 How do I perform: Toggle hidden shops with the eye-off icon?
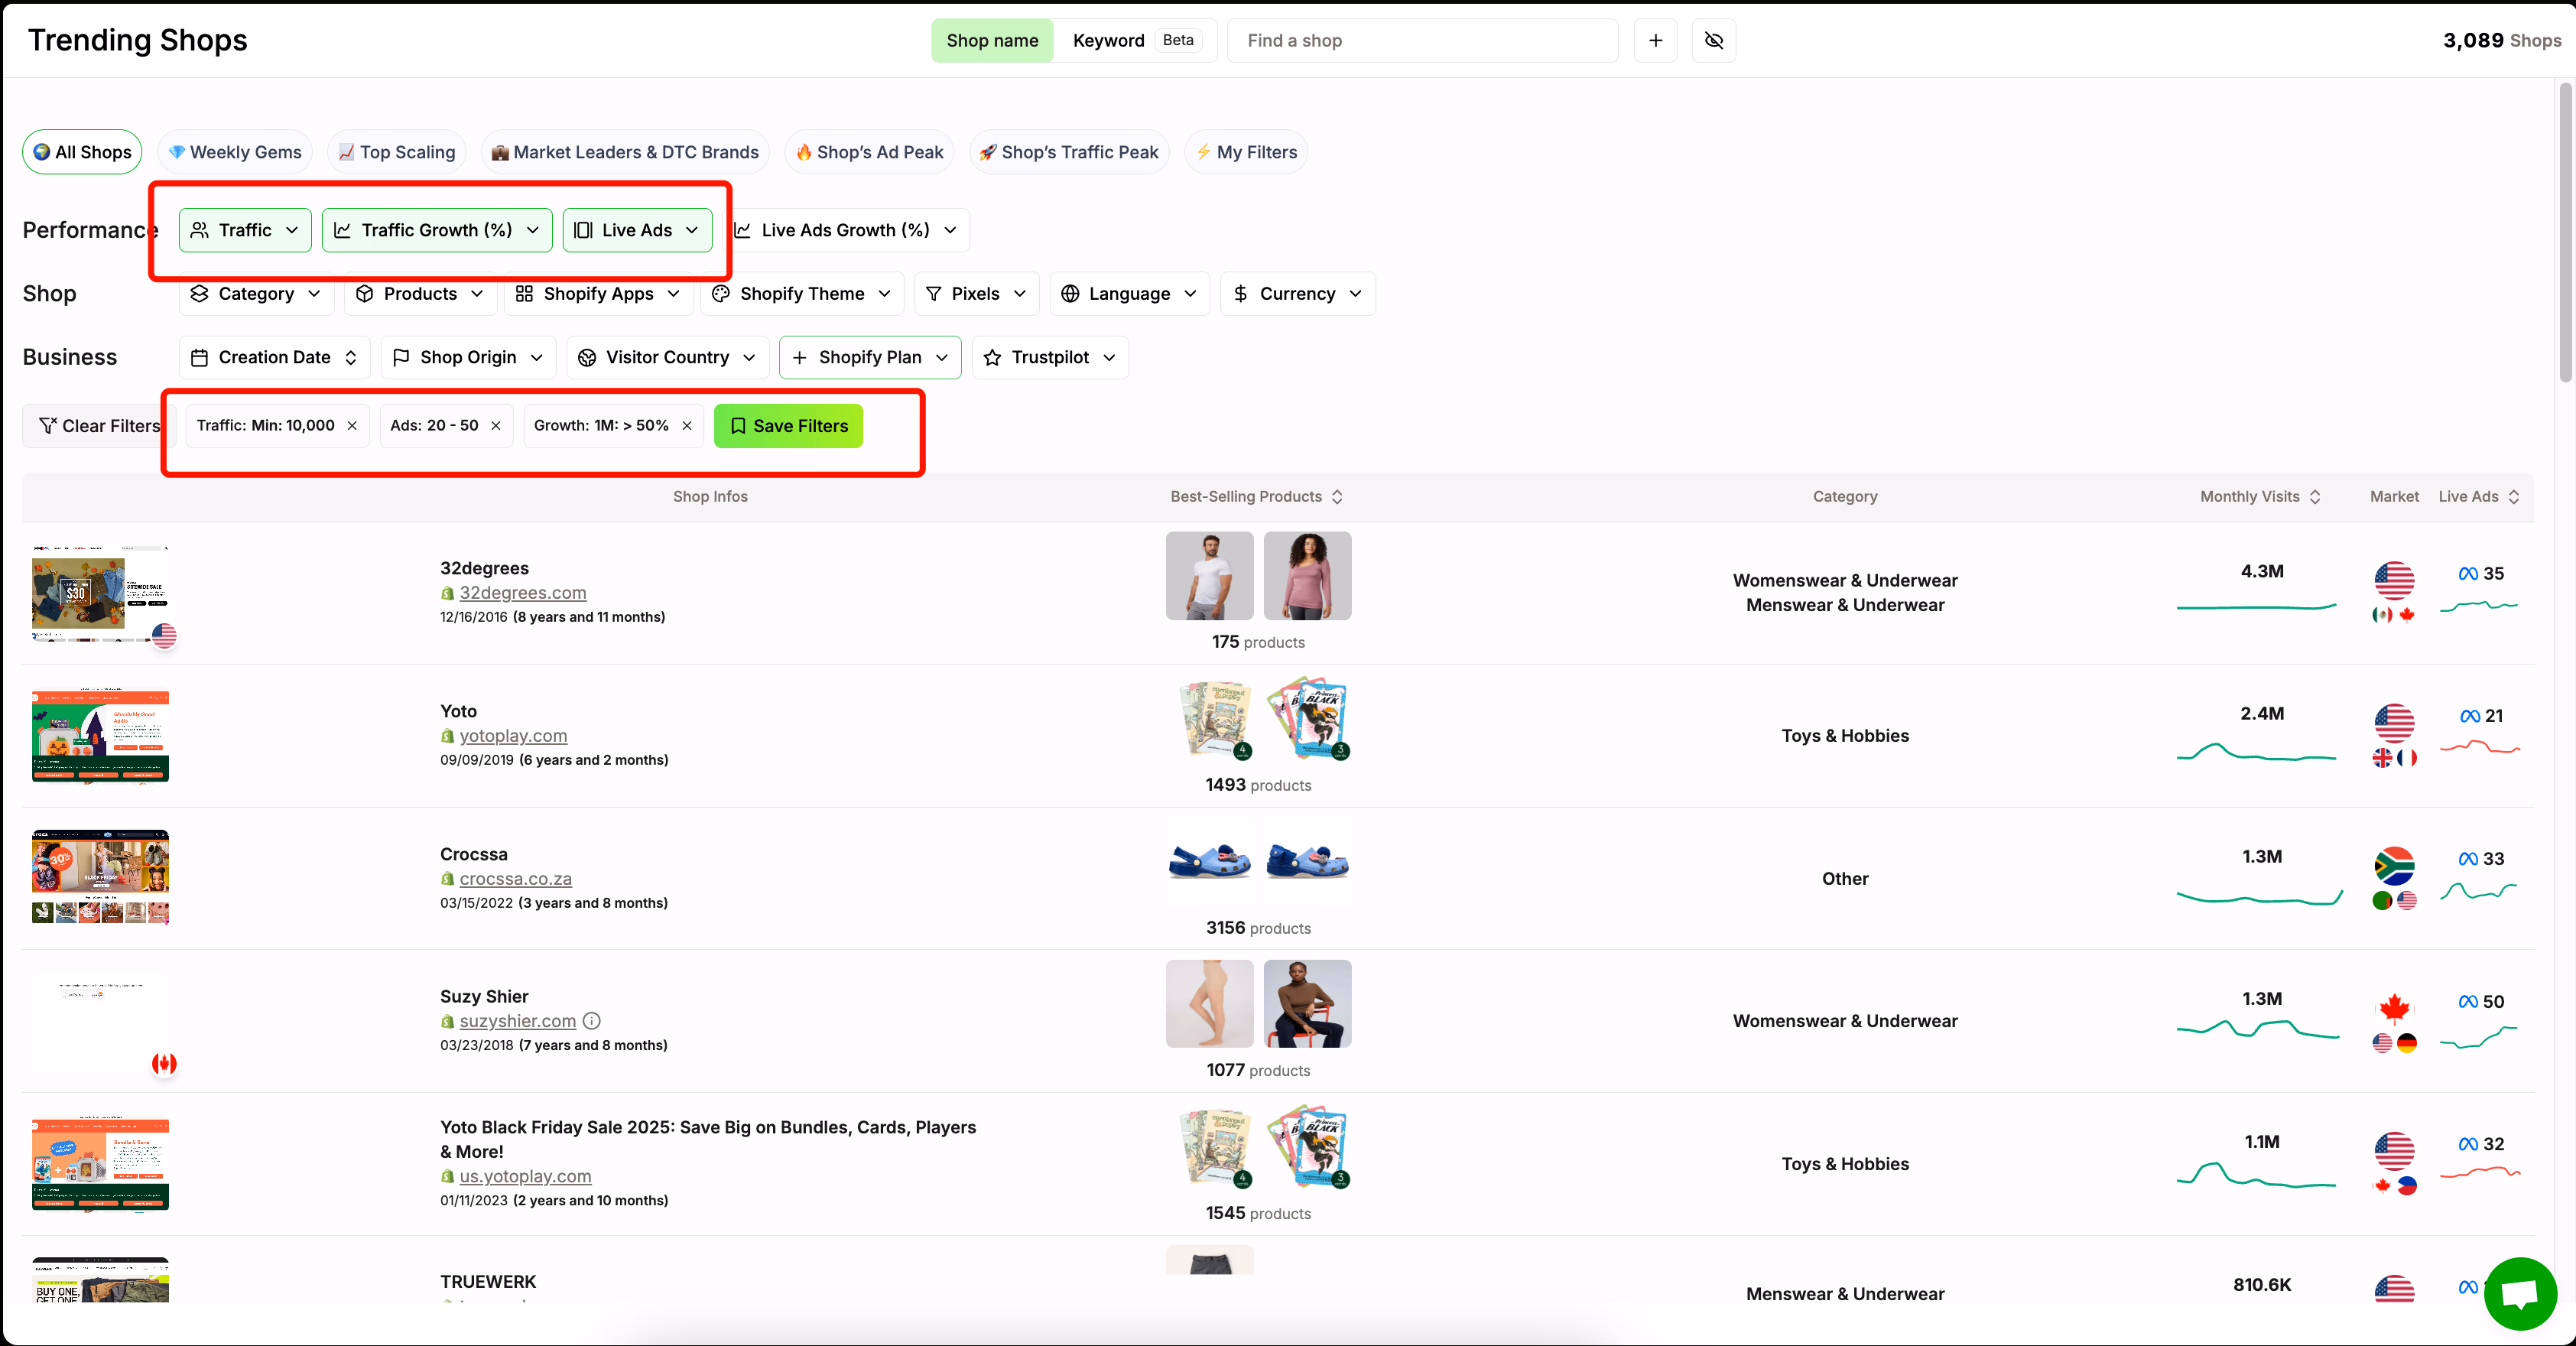pyautogui.click(x=1713, y=41)
